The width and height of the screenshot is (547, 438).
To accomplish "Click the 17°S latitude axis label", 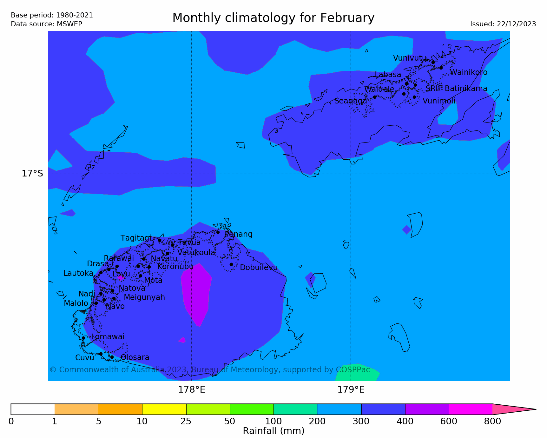I will pyautogui.click(x=32, y=174).
